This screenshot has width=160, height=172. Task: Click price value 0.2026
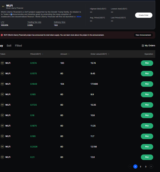click(x=34, y=147)
